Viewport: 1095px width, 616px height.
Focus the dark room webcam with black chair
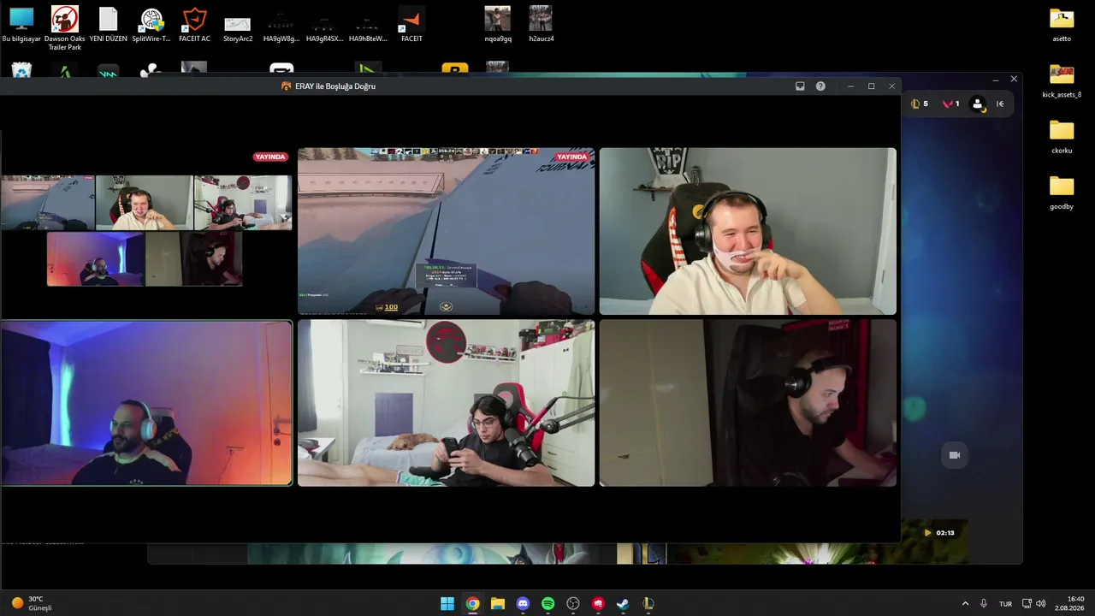tap(748, 403)
